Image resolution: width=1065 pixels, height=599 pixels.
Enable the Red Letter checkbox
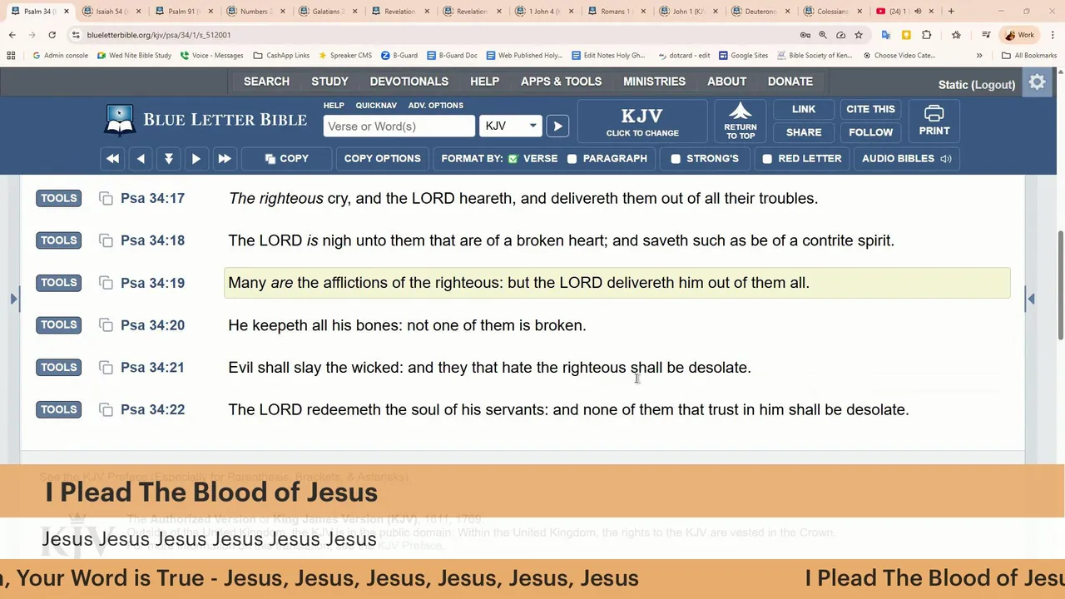[767, 158]
